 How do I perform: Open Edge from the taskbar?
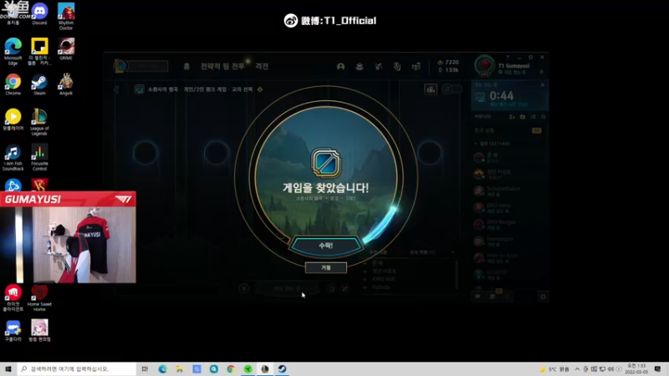click(x=162, y=368)
